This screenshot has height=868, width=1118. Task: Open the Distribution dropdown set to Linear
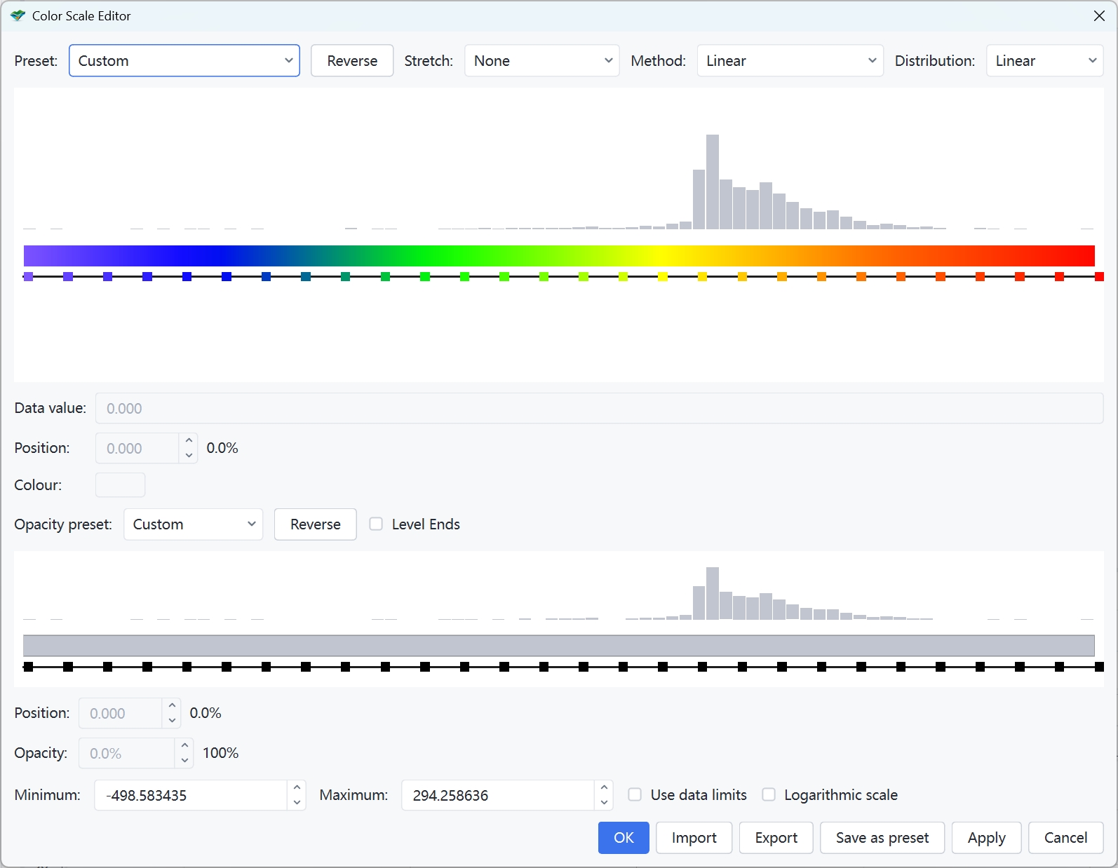[x=1044, y=61]
